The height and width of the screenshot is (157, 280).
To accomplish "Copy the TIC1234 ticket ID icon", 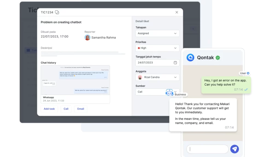I will pos(57,12).
